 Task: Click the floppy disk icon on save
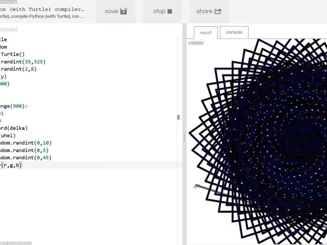click(x=123, y=11)
